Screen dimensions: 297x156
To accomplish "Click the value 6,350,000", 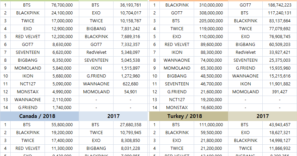I will point(62,60).
